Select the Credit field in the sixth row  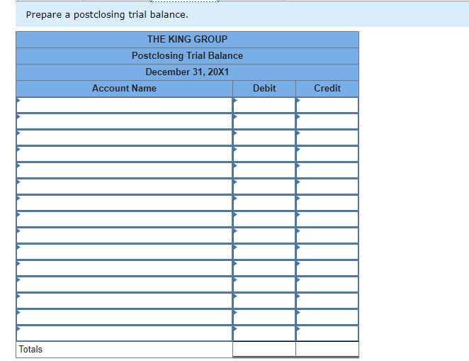coord(327,187)
